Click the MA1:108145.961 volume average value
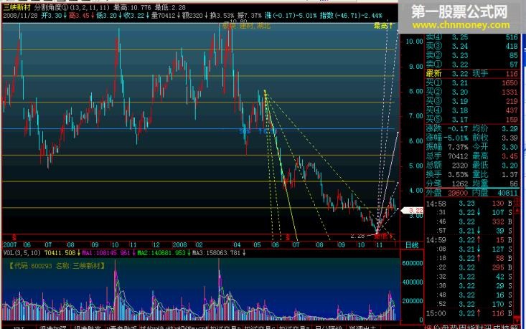Viewport: 526px width, 329px height. [x=106, y=253]
